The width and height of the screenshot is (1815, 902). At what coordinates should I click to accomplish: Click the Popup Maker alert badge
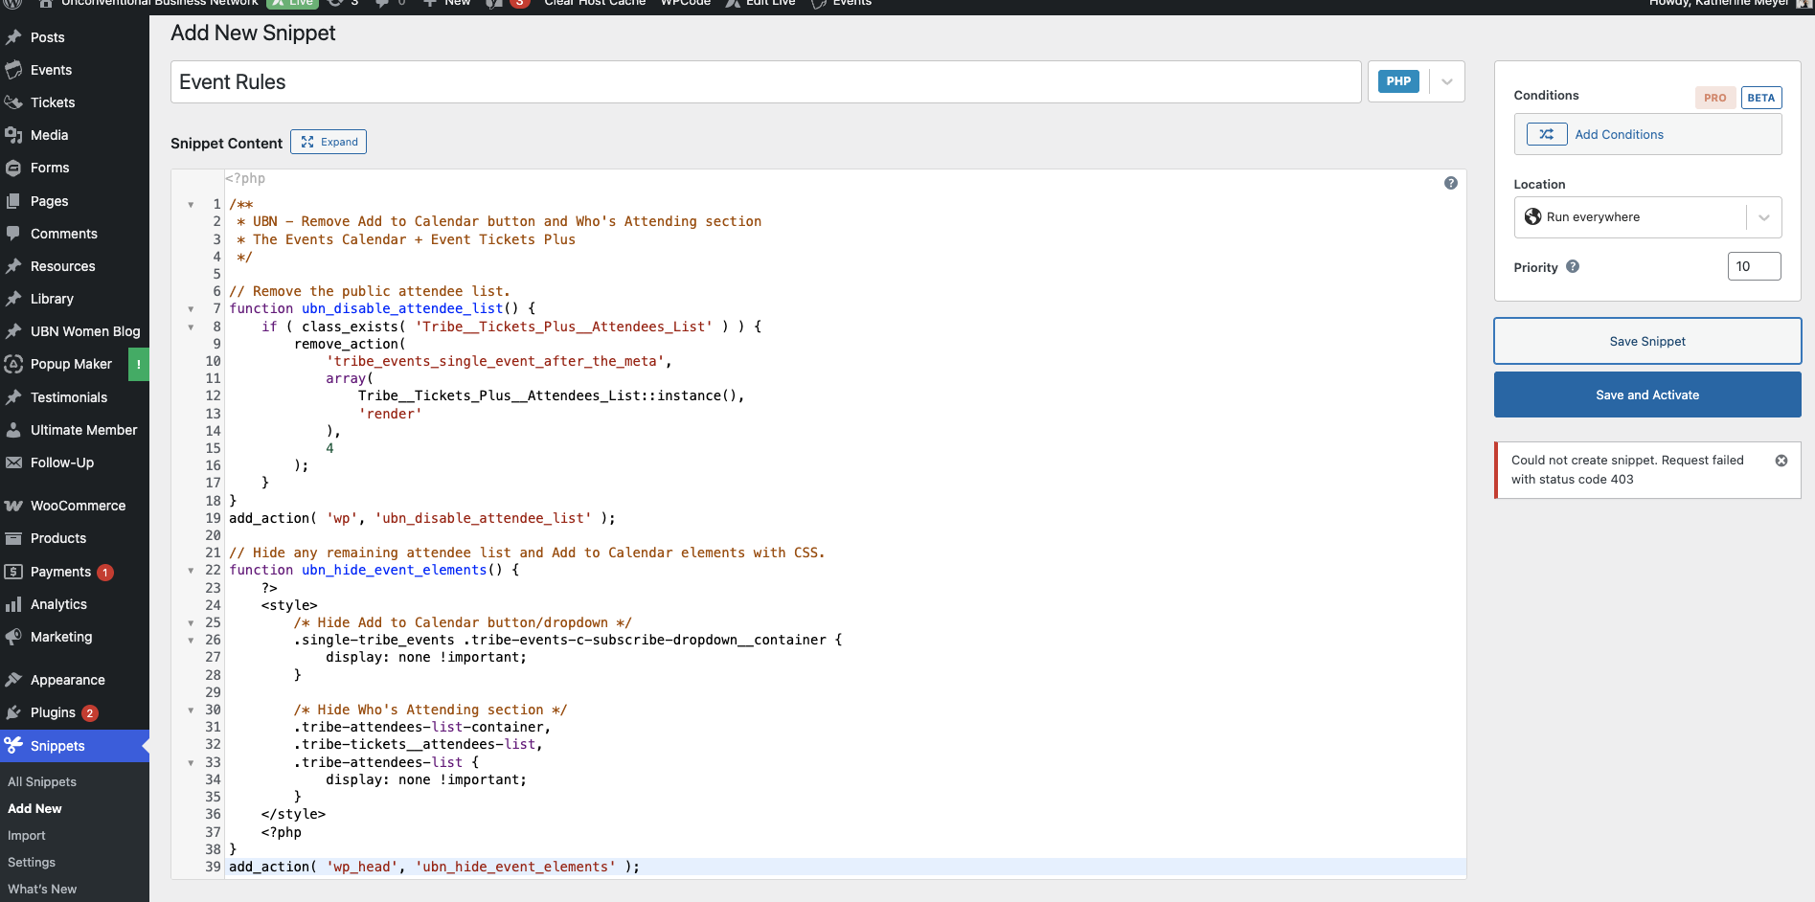pyautogui.click(x=139, y=364)
